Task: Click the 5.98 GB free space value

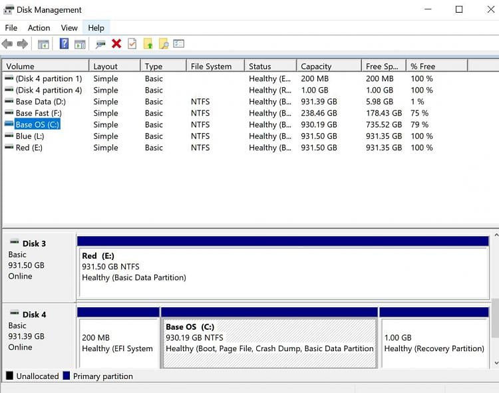Action: click(x=379, y=102)
